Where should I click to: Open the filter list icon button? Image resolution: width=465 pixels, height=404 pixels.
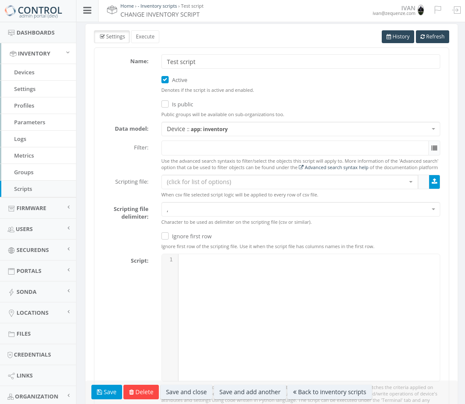pyautogui.click(x=434, y=148)
